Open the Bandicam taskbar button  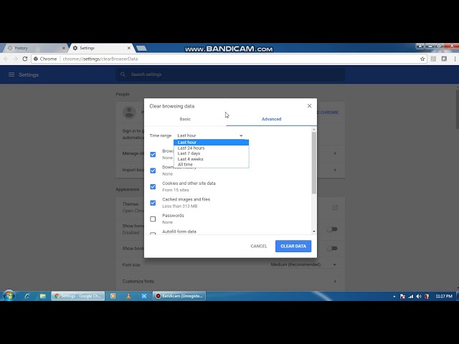point(179,296)
